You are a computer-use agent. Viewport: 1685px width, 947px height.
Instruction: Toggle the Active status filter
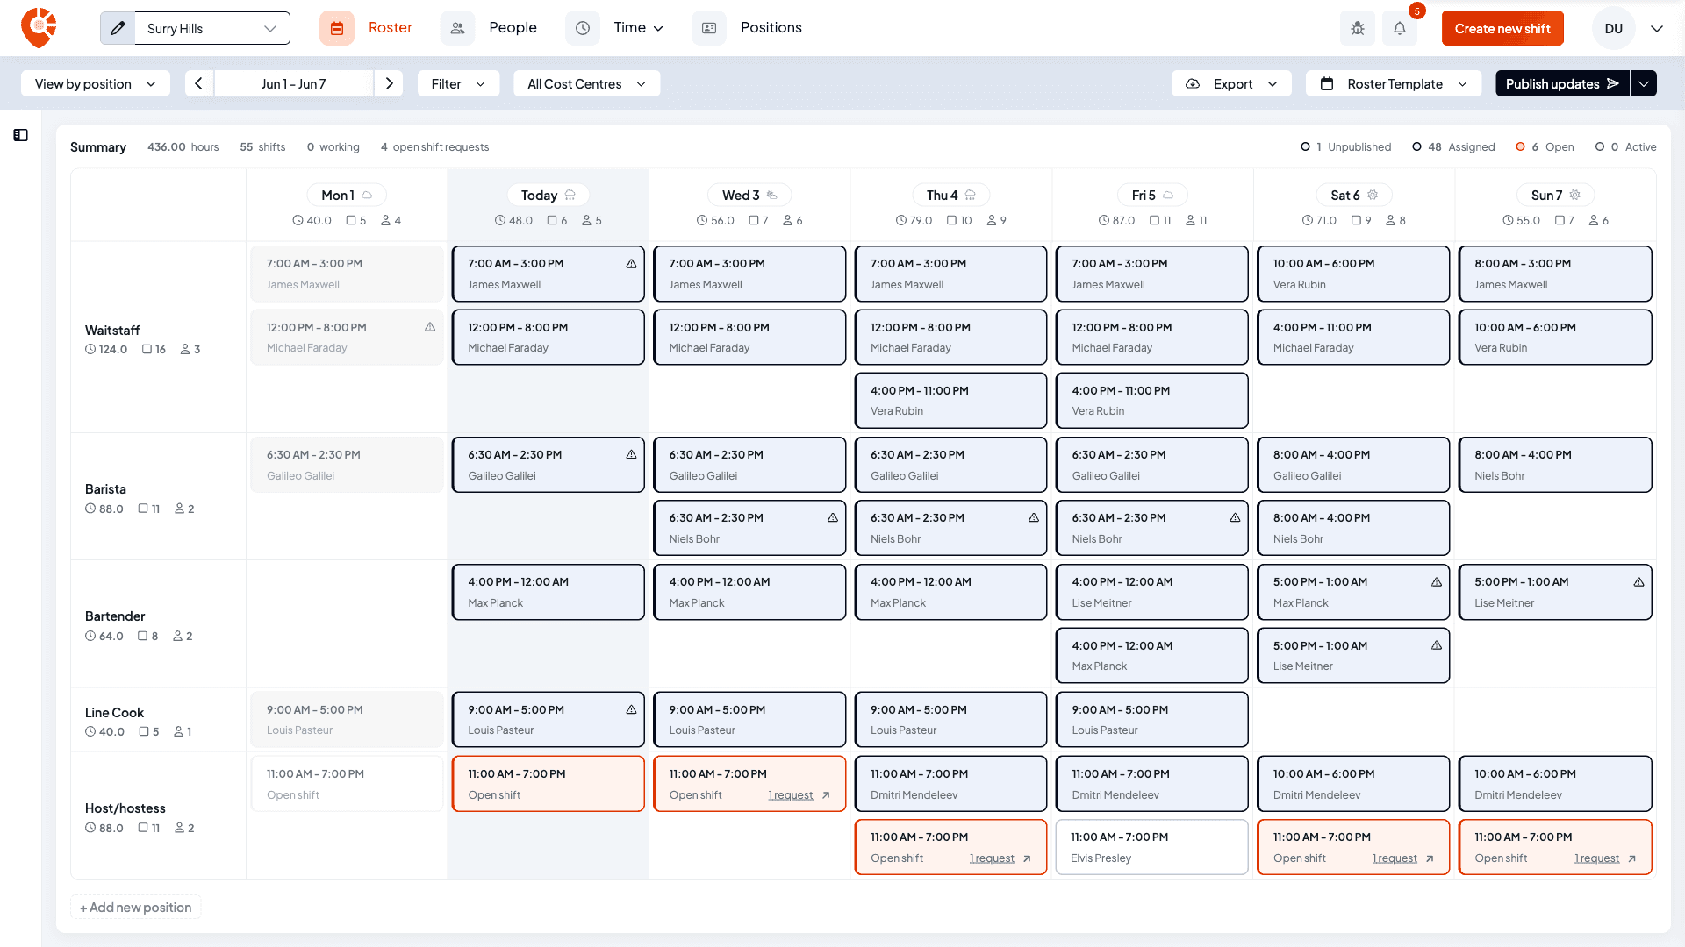(x=1625, y=147)
